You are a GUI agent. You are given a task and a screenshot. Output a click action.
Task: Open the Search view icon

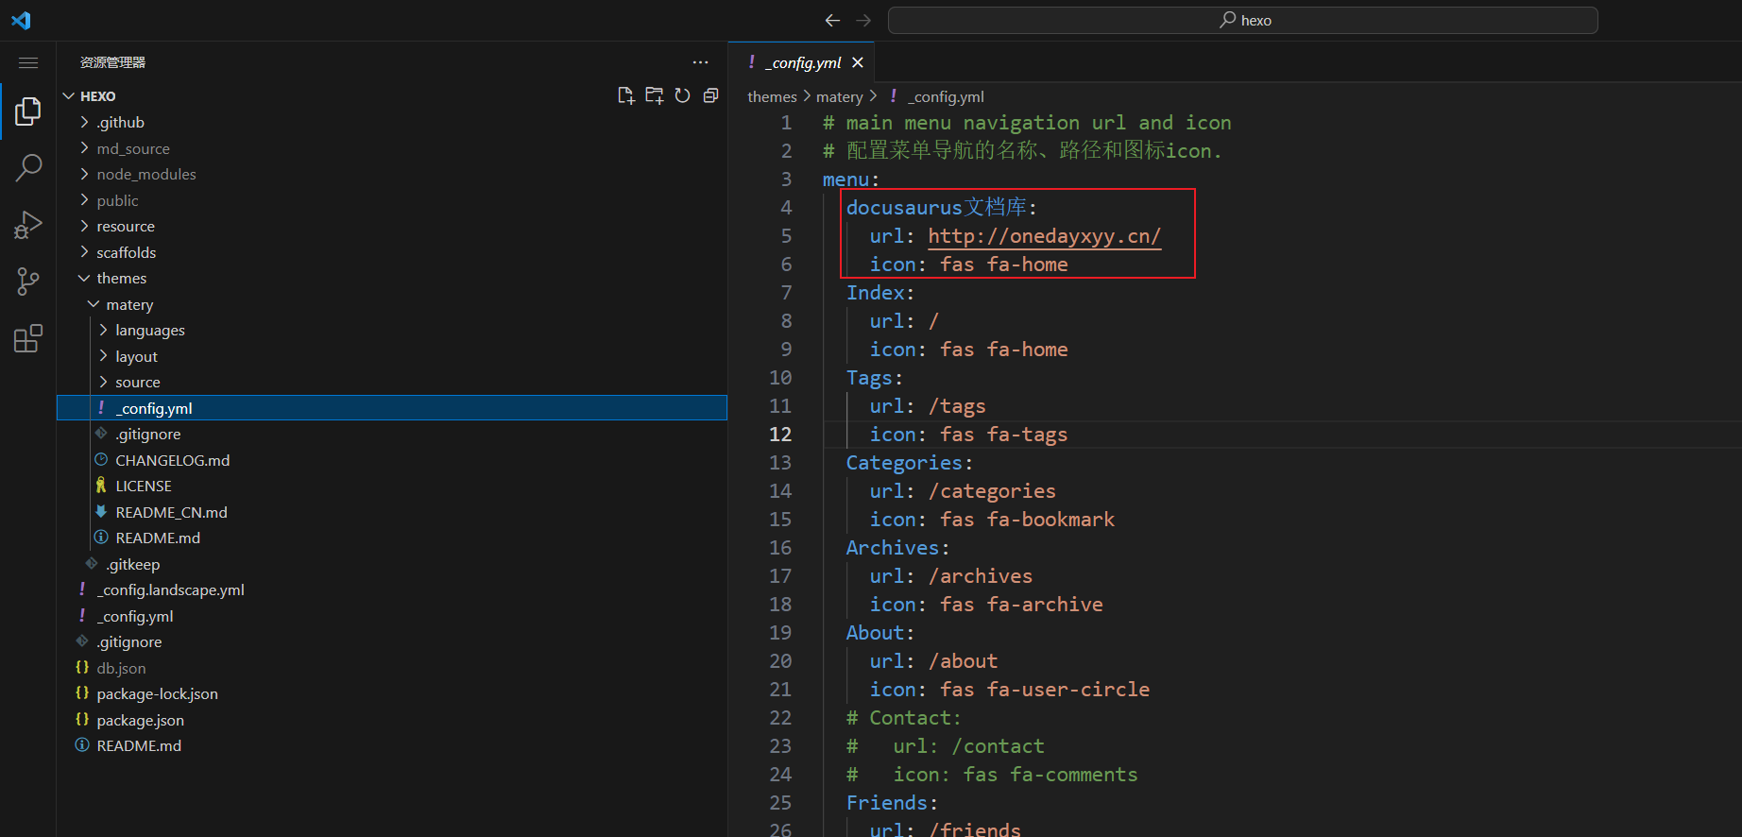[x=28, y=168]
